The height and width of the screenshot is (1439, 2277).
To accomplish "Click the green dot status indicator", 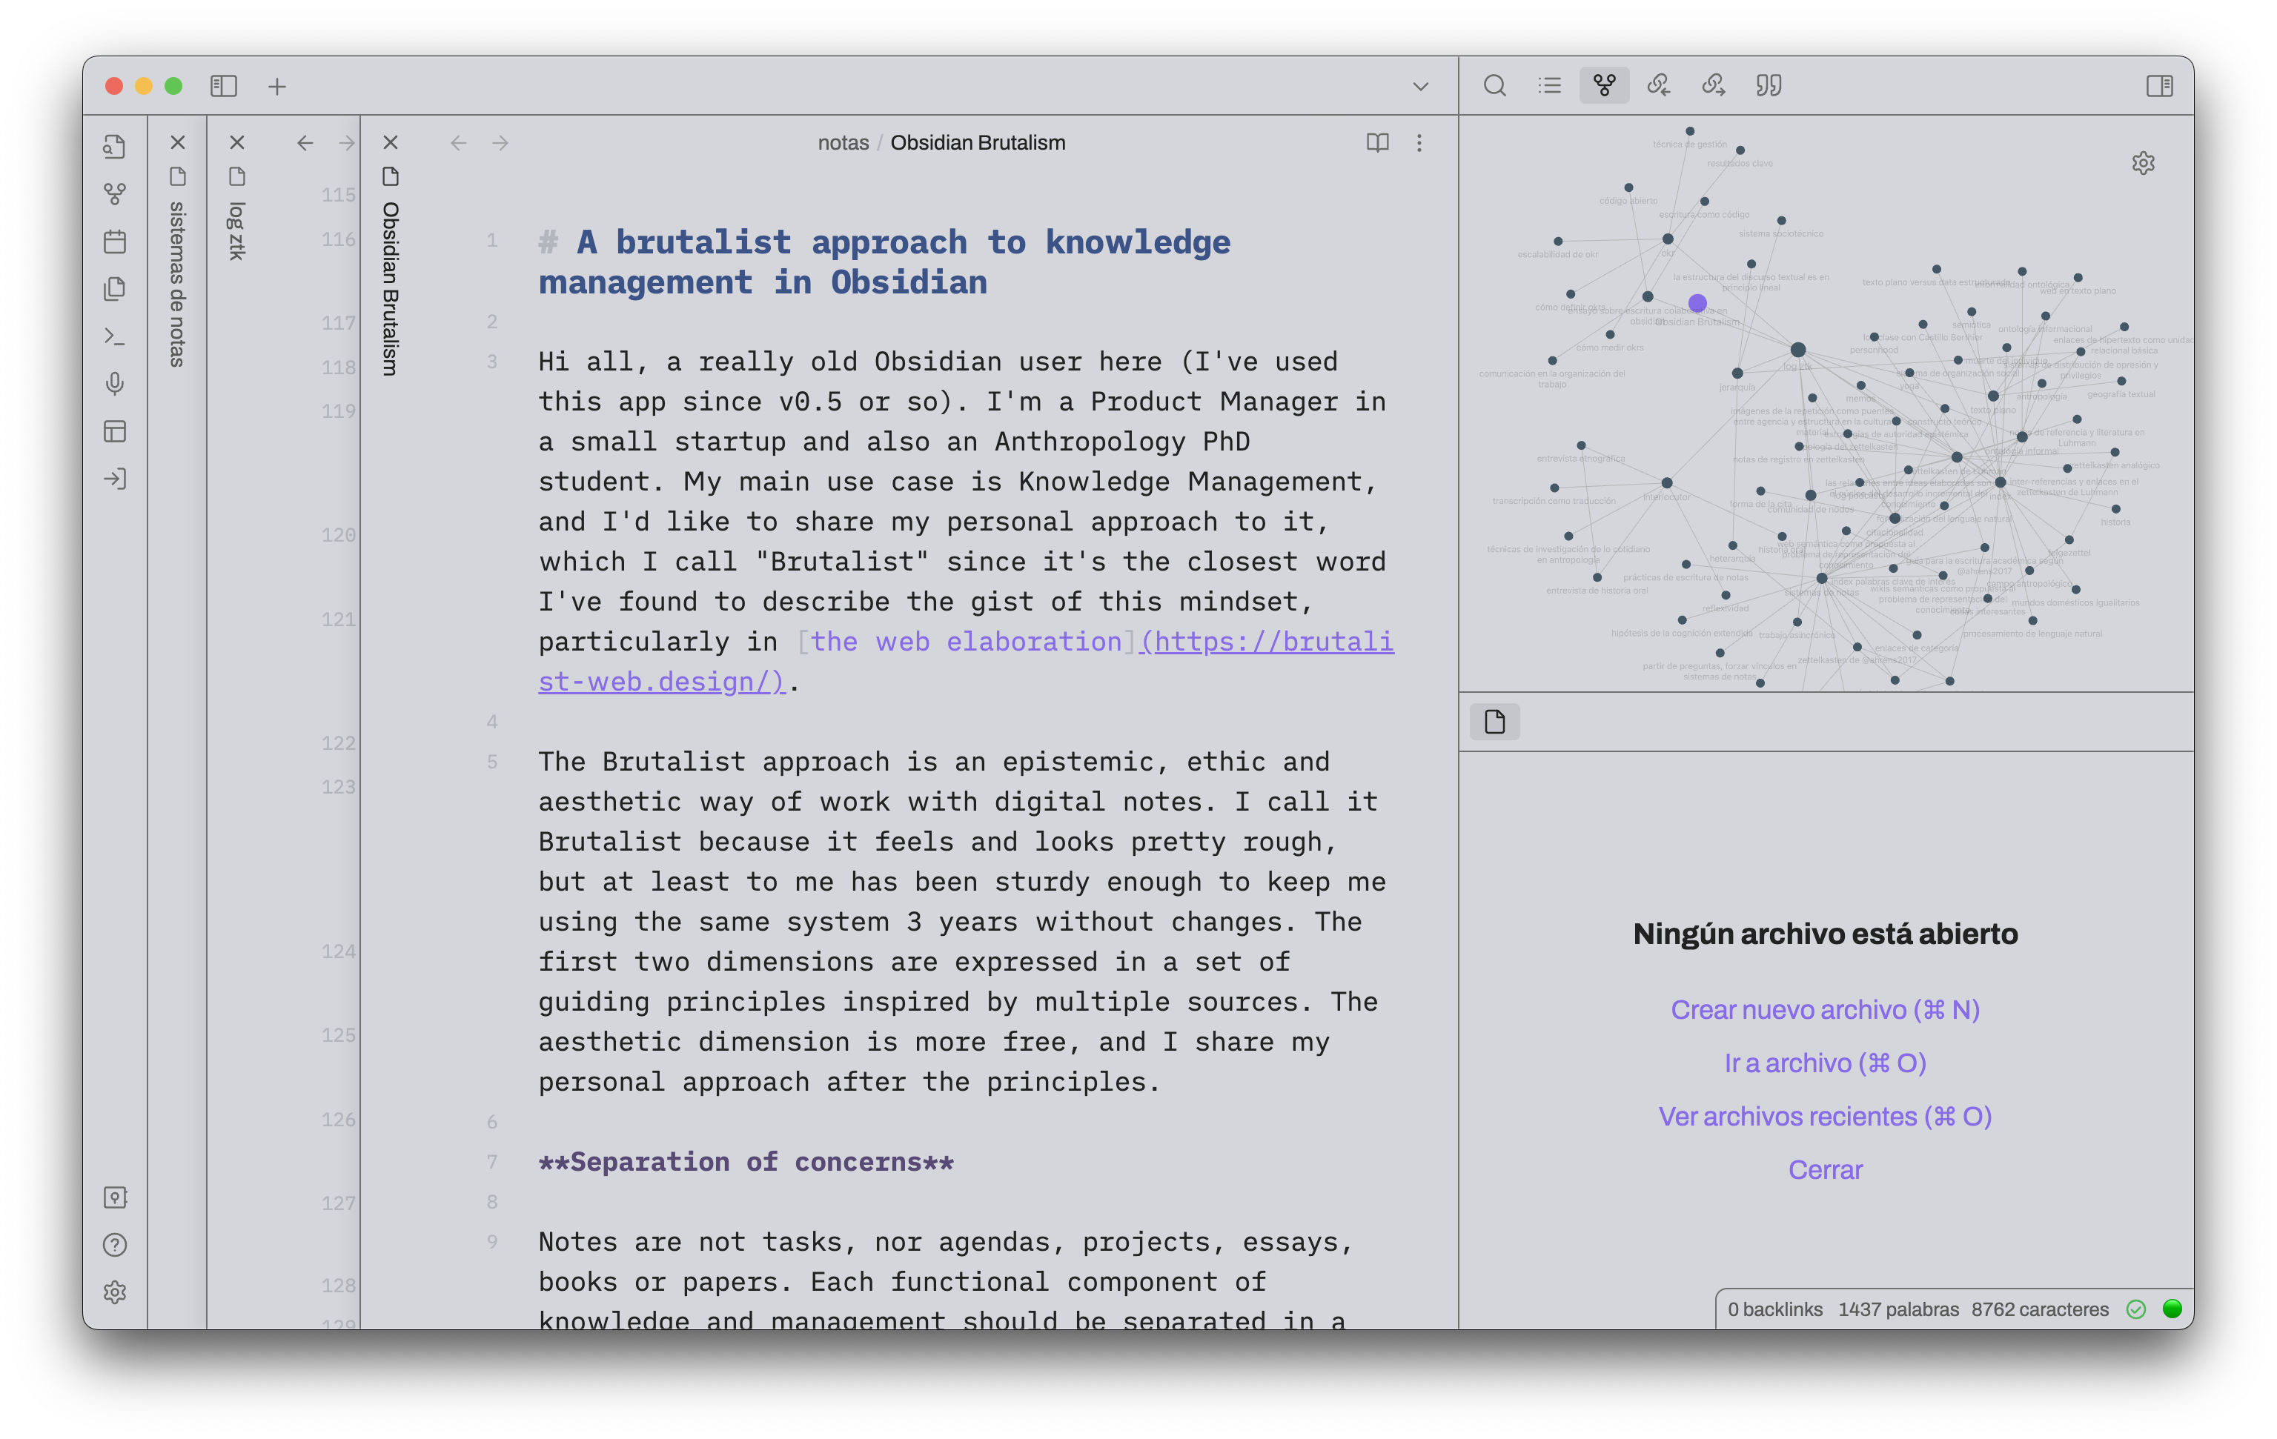I will click(2172, 1309).
